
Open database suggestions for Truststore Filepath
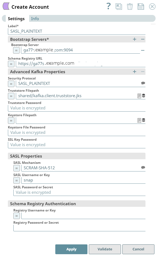tap(143, 96)
